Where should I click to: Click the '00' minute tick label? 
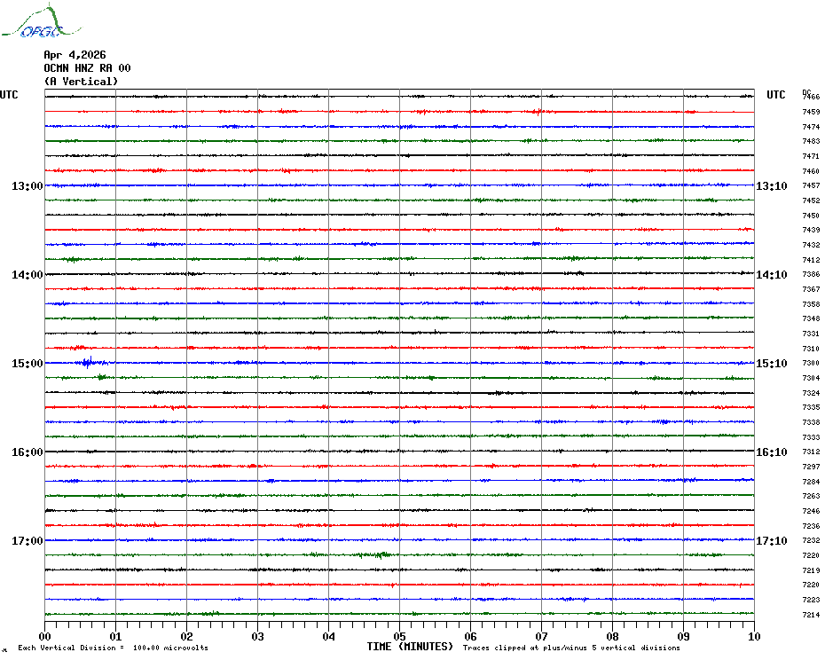pyautogui.click(x=44, y=636)
